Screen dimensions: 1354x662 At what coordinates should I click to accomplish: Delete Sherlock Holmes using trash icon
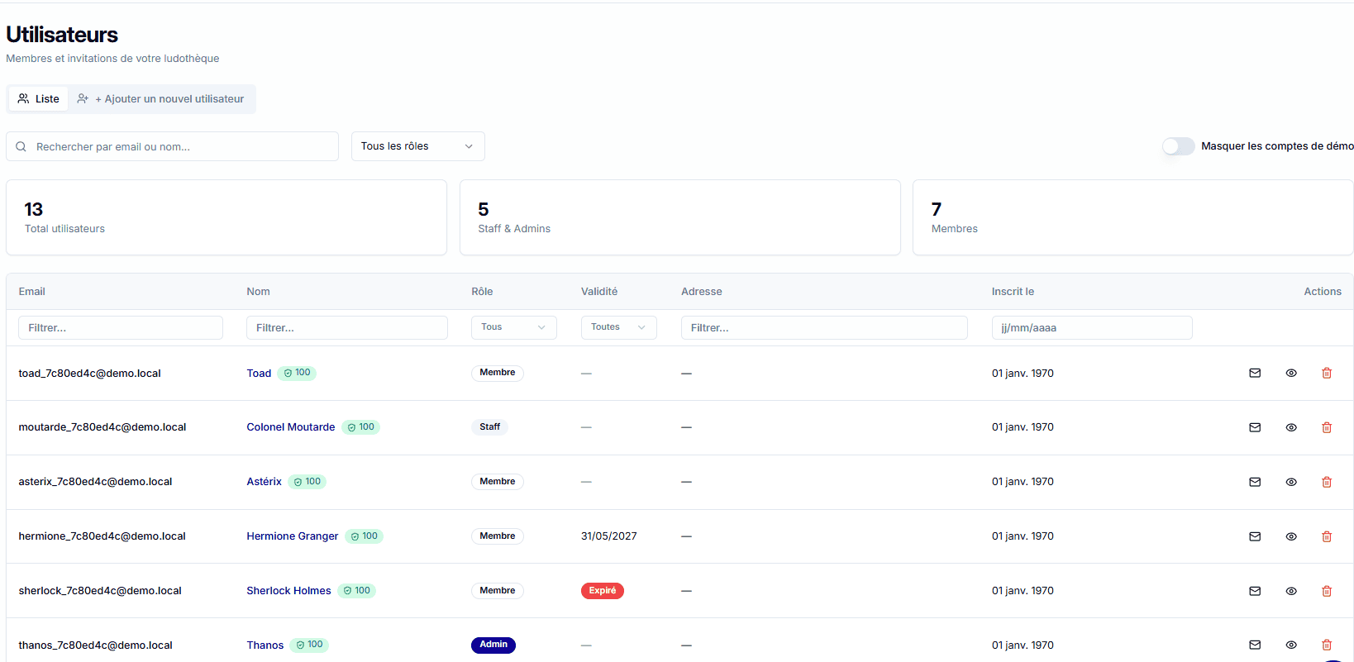coord(1327,591)
